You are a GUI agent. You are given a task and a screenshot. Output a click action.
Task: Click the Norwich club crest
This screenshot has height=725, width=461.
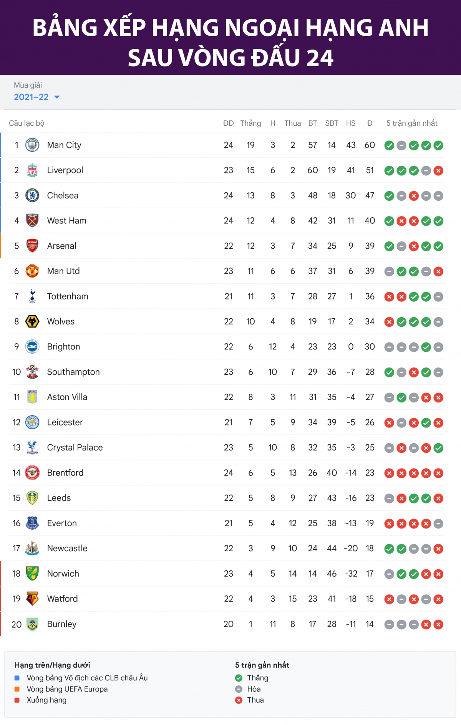[32, 574]
